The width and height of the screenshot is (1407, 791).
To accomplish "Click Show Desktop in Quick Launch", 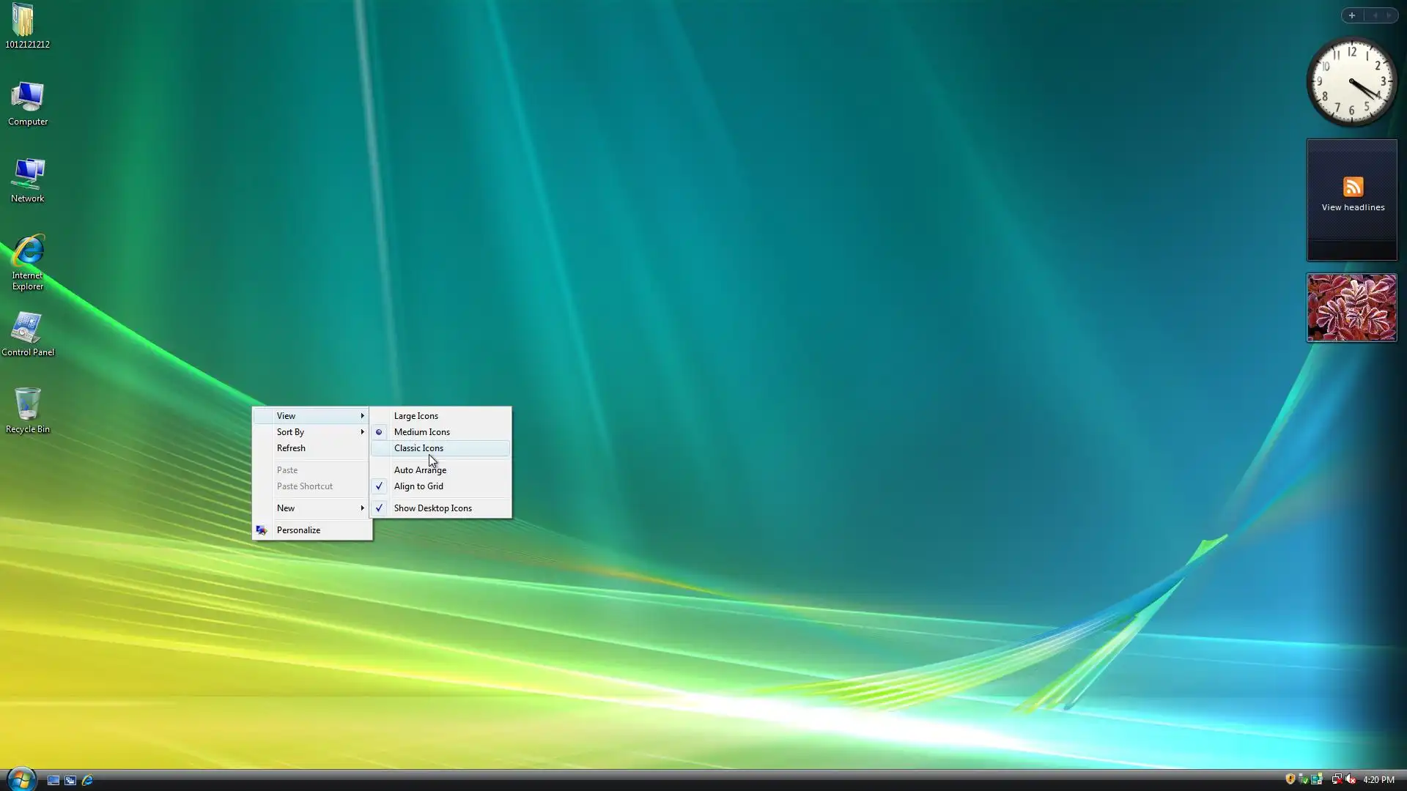I will 53,780.
